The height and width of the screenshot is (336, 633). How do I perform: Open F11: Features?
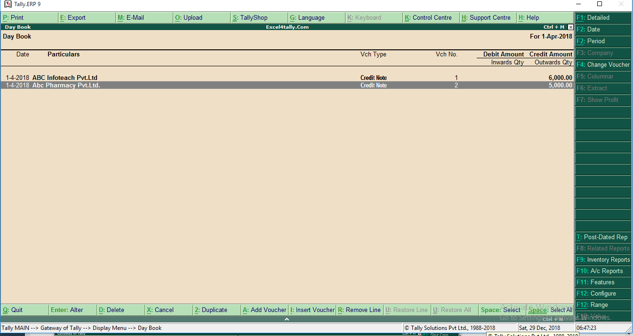click(x=603, y=282)
